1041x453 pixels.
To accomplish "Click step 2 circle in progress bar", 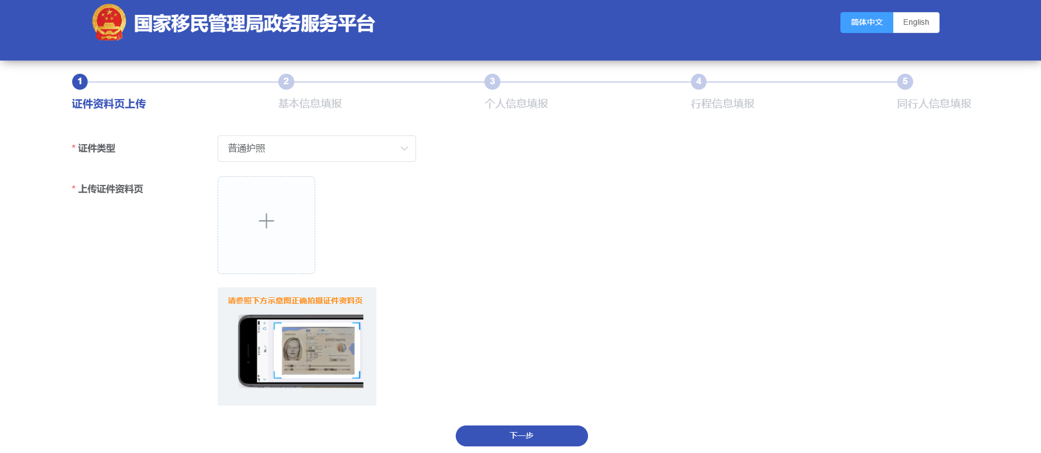I will 286,81.
